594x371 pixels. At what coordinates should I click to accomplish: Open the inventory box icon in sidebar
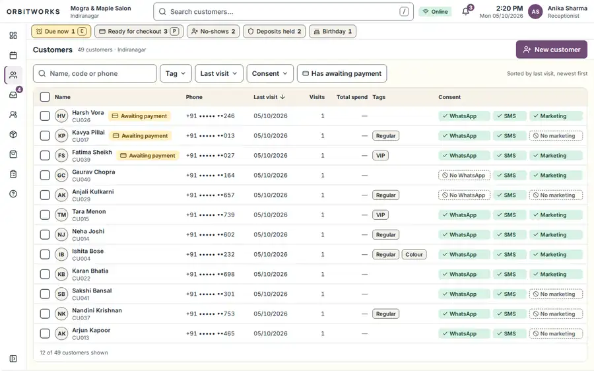point(13,134)
